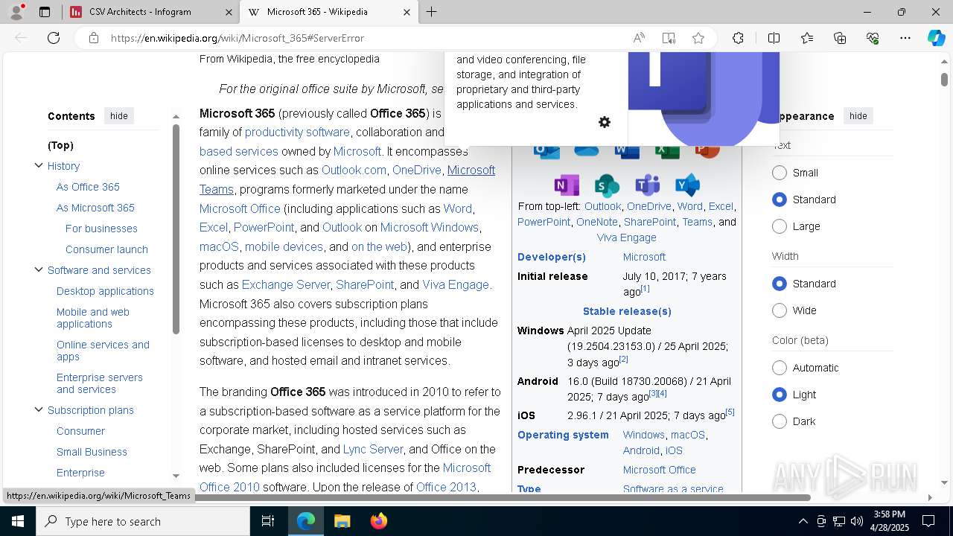The height and width of the screenshot is (536, 953).
Task: Click the Viva Engage icon in the infobox
Action: [x=687, y=185]
